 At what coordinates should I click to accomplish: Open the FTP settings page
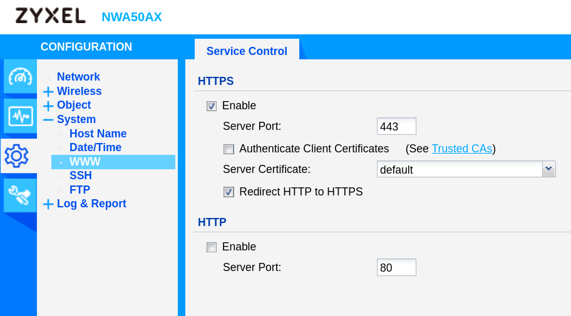click(80, 190)
